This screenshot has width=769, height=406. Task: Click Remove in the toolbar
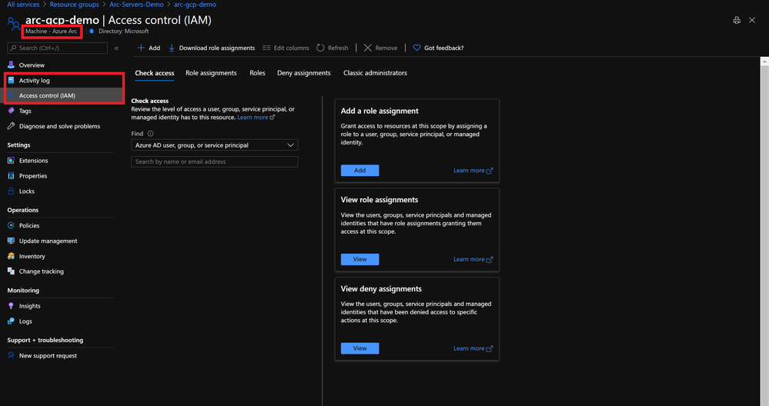pos(380,48)
